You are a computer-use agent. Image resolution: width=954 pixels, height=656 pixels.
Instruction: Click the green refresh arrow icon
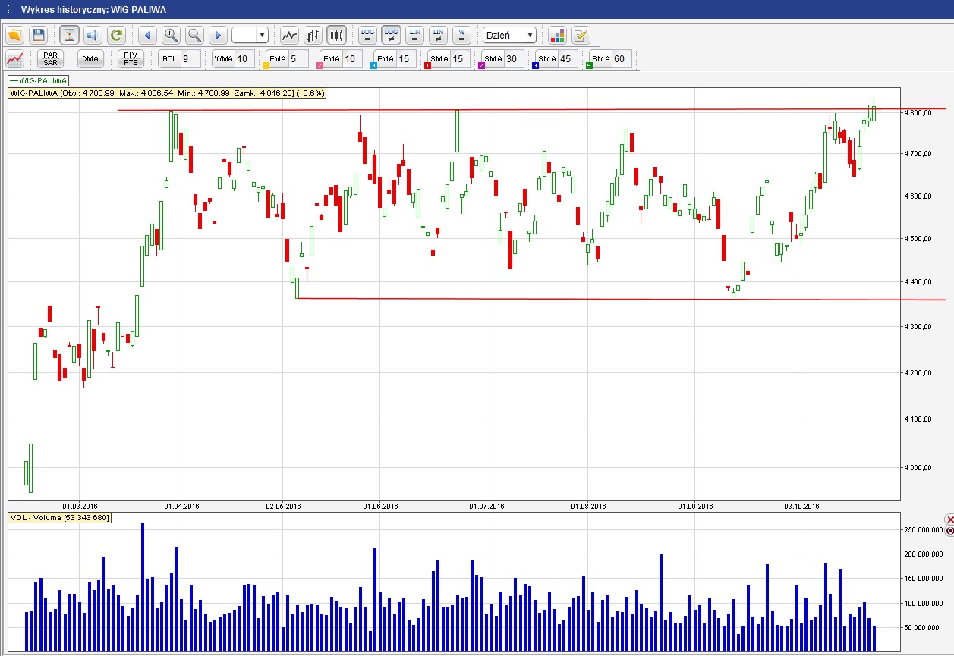(116, 35)
